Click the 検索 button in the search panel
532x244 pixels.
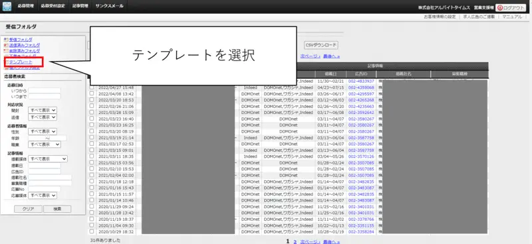(x=57, y=209)
